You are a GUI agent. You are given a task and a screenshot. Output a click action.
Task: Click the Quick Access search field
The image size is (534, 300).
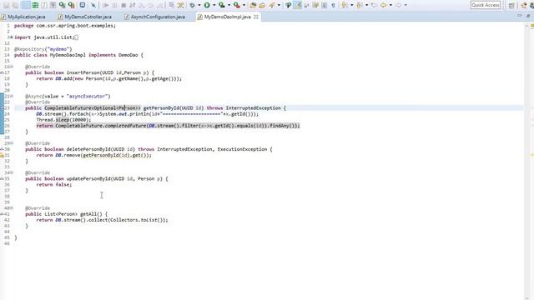(x=486, y=5)
